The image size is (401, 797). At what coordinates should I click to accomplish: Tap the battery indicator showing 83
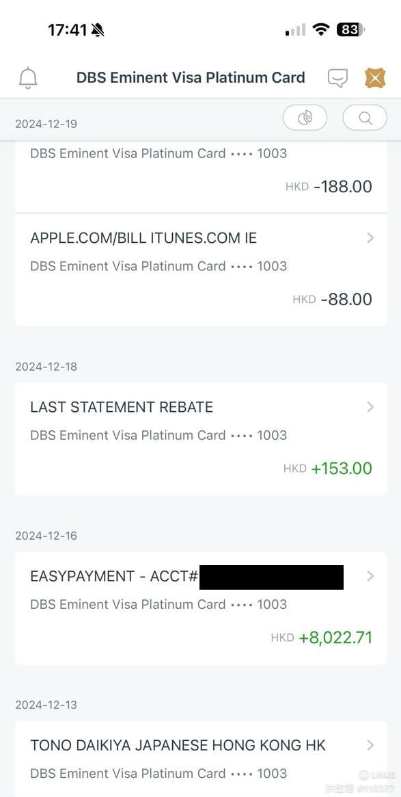[x=350, y=29]
